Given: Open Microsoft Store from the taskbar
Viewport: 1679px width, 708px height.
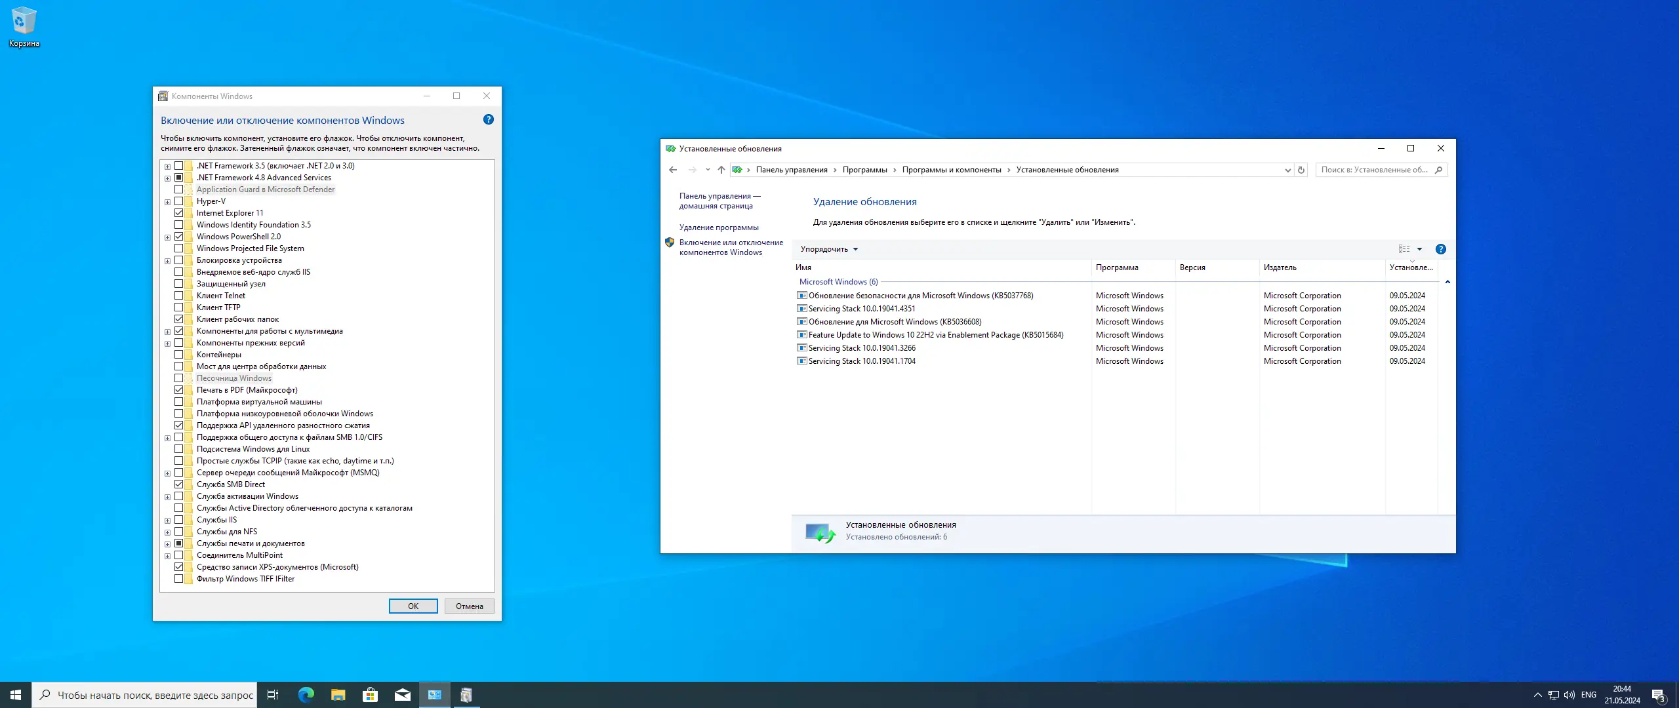Looking at the screenshot, I should pos(370,695).
